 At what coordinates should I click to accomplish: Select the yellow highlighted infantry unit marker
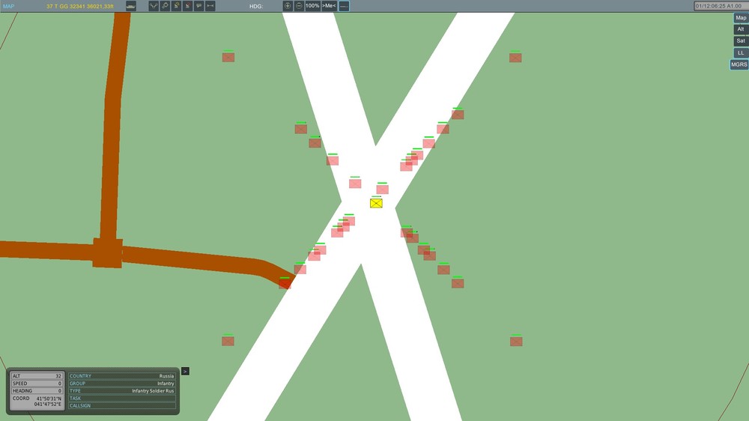[376, 203]
